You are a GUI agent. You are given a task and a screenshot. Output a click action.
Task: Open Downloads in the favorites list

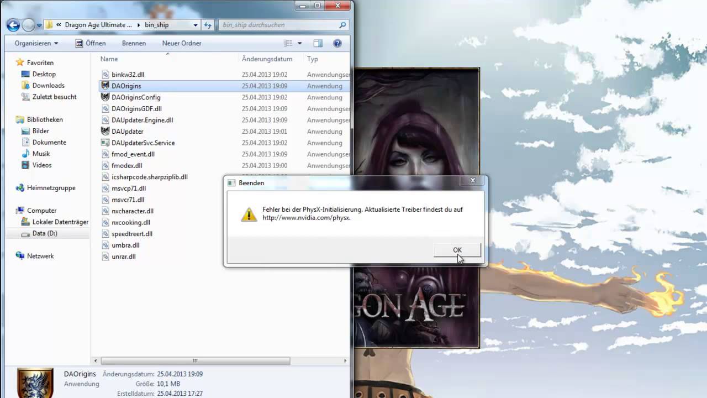coord(48,86)
